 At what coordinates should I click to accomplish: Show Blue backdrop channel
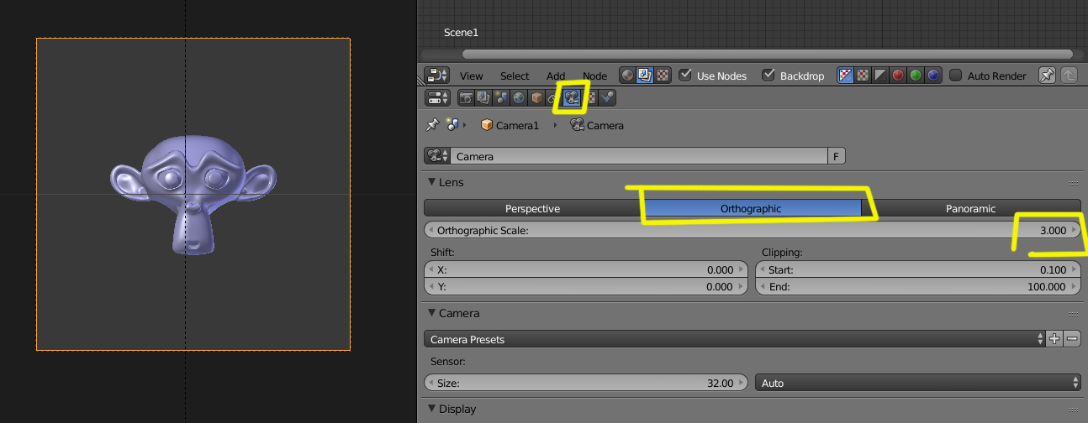pyautogui.click(x=933, y=76)
